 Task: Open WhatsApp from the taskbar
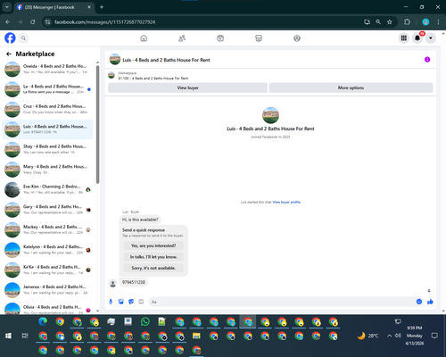pos(145,321)
